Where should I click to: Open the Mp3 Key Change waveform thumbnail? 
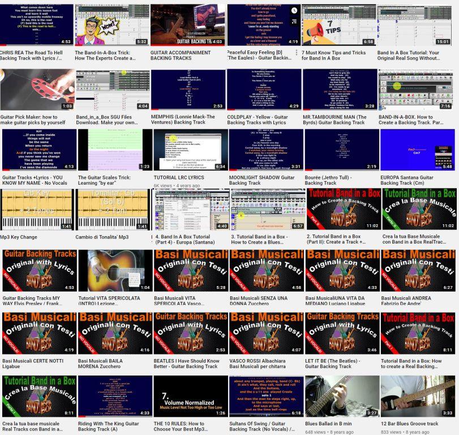click(x=36, y=210)
